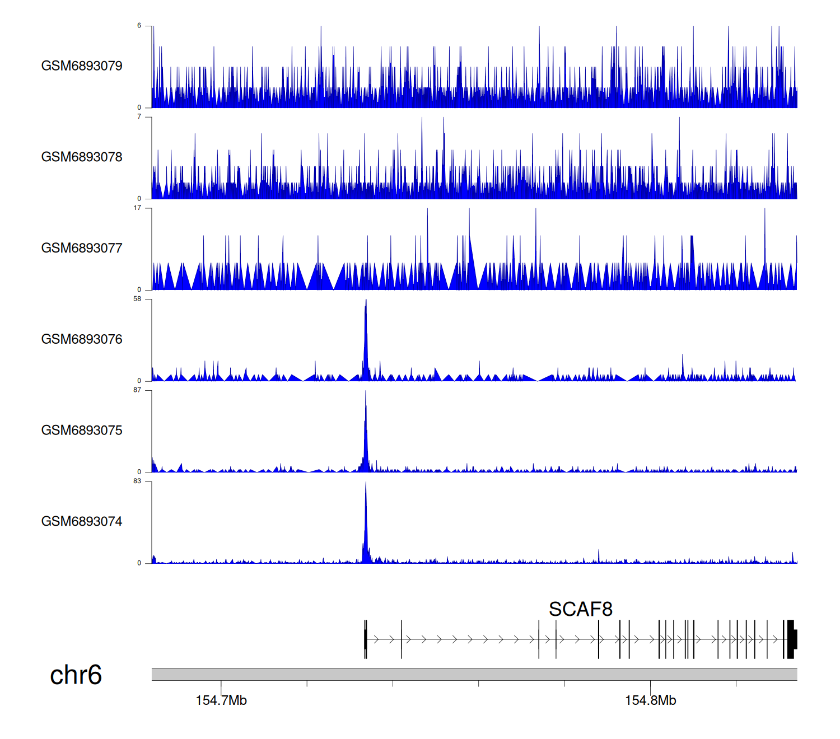Click the thick last exon of SCAF8
Screen dimensions: 840x739
point(791,639)
